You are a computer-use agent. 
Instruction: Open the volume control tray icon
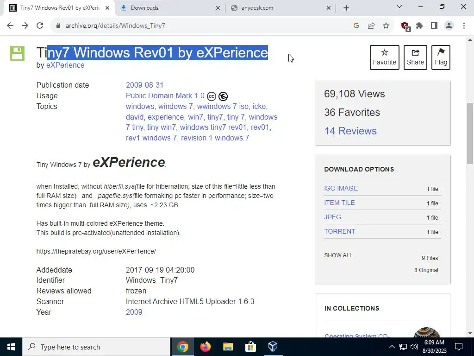coord(414,347)
